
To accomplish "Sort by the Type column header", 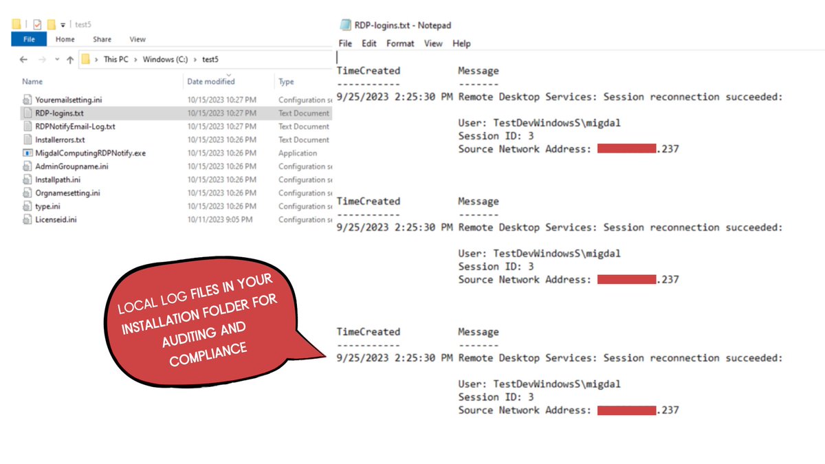I will [x=286, y=82].
